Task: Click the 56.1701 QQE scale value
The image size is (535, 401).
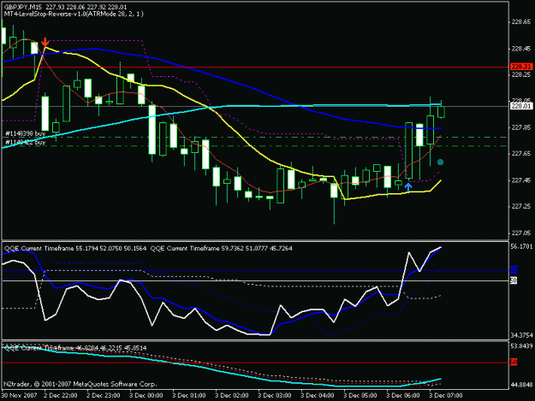Action: click(x=521, y=246)
